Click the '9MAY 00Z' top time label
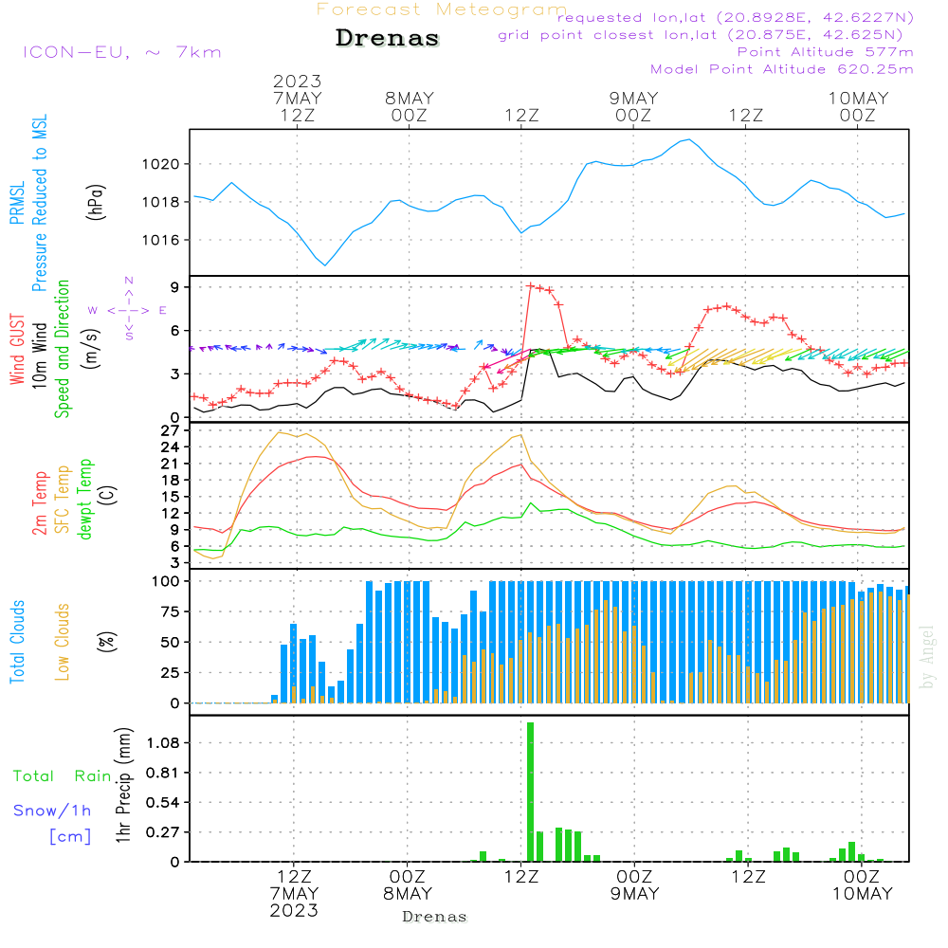This screenshot has height=948, width=948. click(633, 106)
